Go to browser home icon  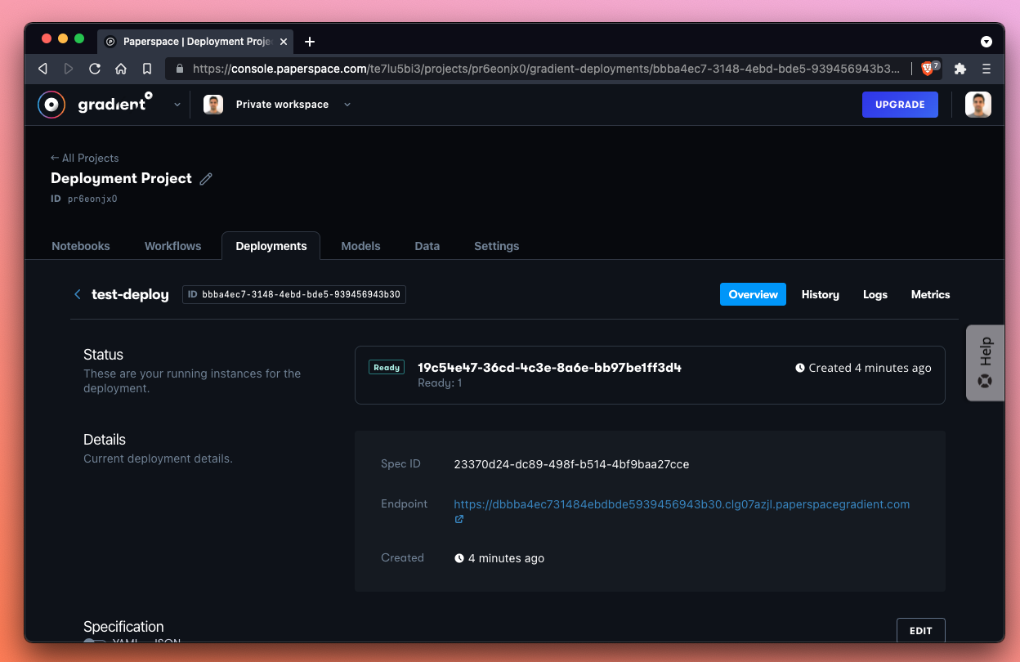point(121,69)
